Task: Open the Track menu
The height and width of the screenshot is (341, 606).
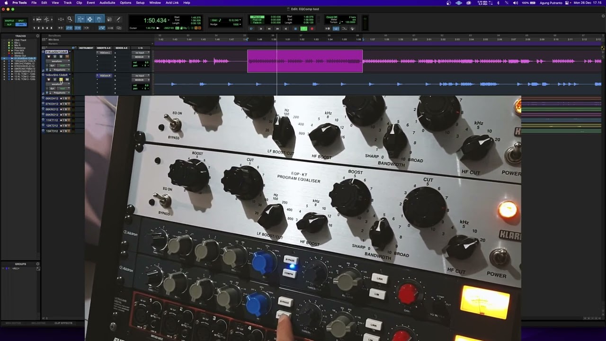Action: tap(68, 3)
